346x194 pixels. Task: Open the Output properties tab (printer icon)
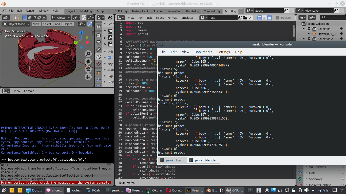(x=99, y=43)
